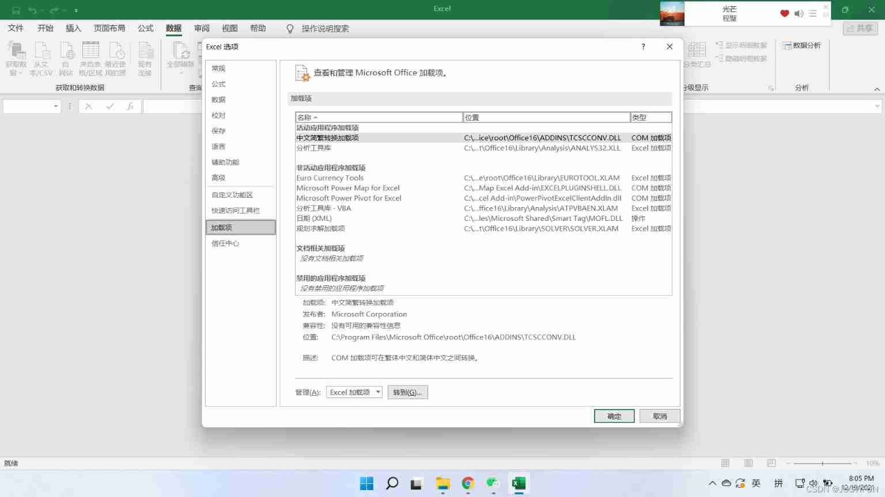The width and height of the screenshot is (885, 497).
Task: Open Customize Quick Access Toolbar dropdown
Action: point(76,10)
